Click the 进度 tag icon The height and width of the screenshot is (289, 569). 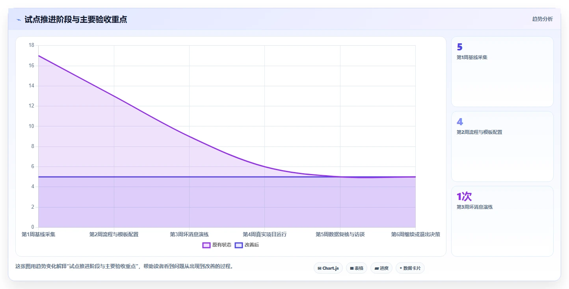tap(376, 268)
